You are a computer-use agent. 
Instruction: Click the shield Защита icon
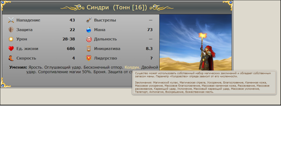(11, 30)
